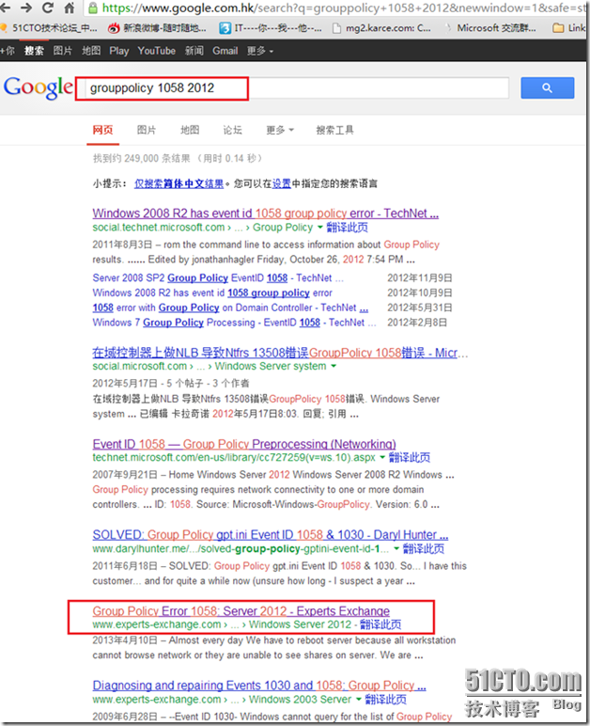Open Diagnosing and repairing Events 1030 result
Viewport: 590px width, 726px height.
point(259,686)
